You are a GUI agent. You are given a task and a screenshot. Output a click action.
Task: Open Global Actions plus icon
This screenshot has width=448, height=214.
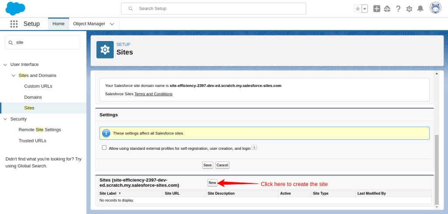click(377, 9)
